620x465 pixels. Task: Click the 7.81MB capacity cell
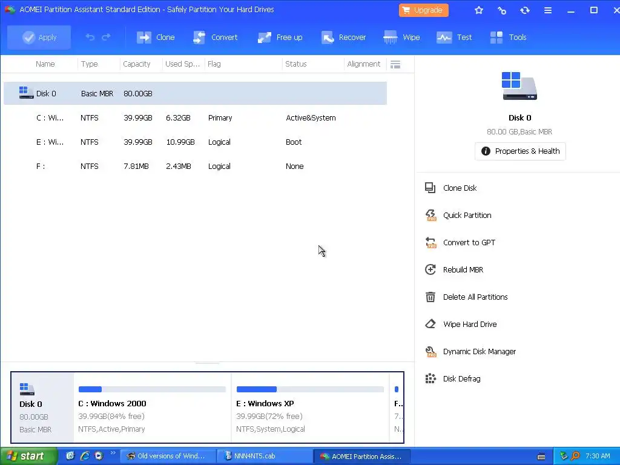tap(136, 167)
